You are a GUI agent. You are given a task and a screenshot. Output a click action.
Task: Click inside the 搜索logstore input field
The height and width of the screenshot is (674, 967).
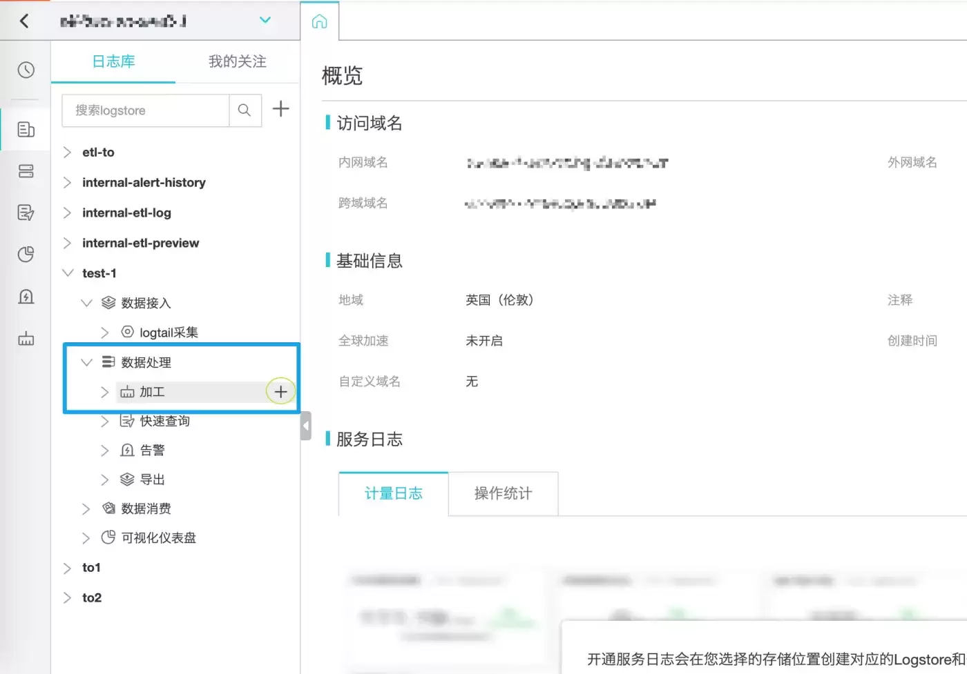(x=146, y=110)
